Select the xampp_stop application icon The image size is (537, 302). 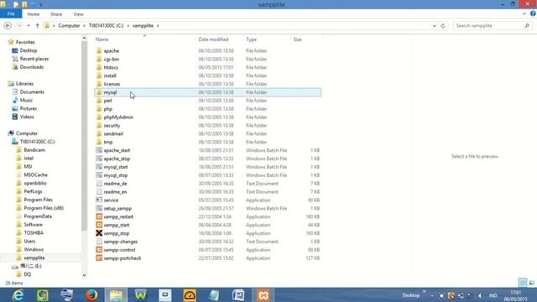[x=99, y=233]
